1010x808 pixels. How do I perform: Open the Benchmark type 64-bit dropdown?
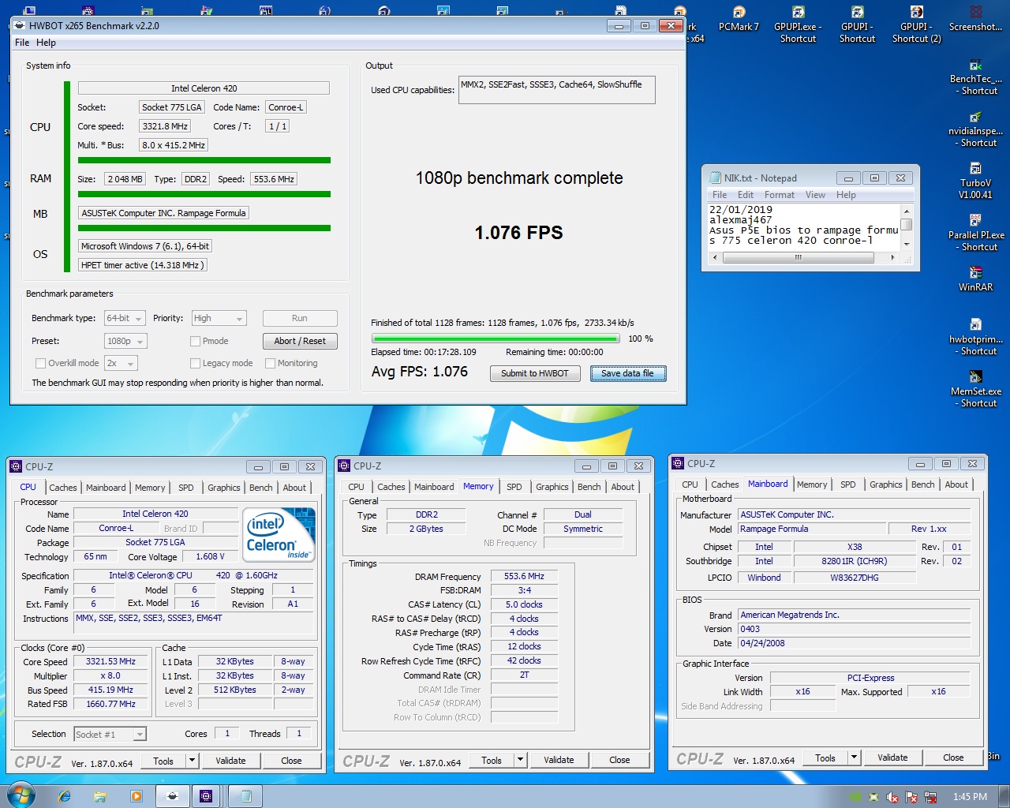point(125,318)
